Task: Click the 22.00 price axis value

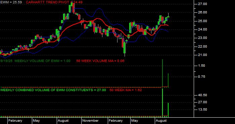Action: [203, 47]
